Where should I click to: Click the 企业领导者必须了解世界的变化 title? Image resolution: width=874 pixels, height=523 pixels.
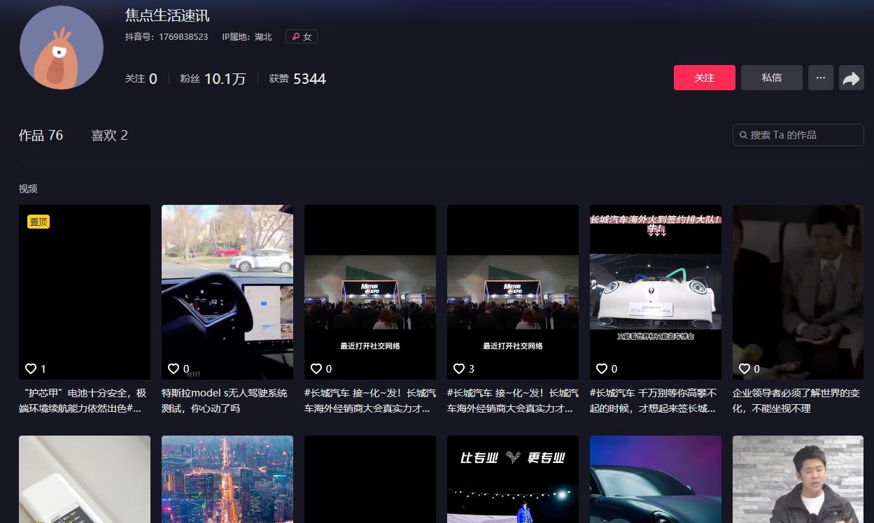point(796,401)
